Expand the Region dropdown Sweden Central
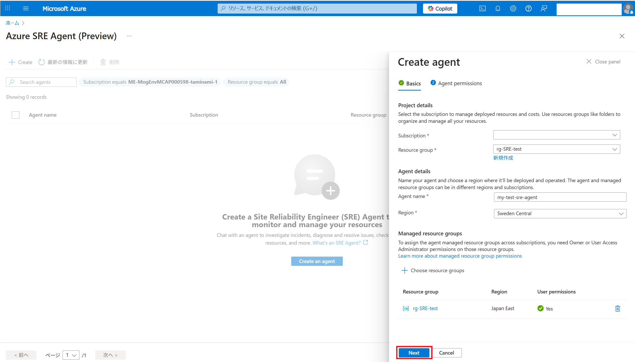Image resolution: width=635 pixels, height=362 pixels. pyautogui.click(x=560, y=214)
